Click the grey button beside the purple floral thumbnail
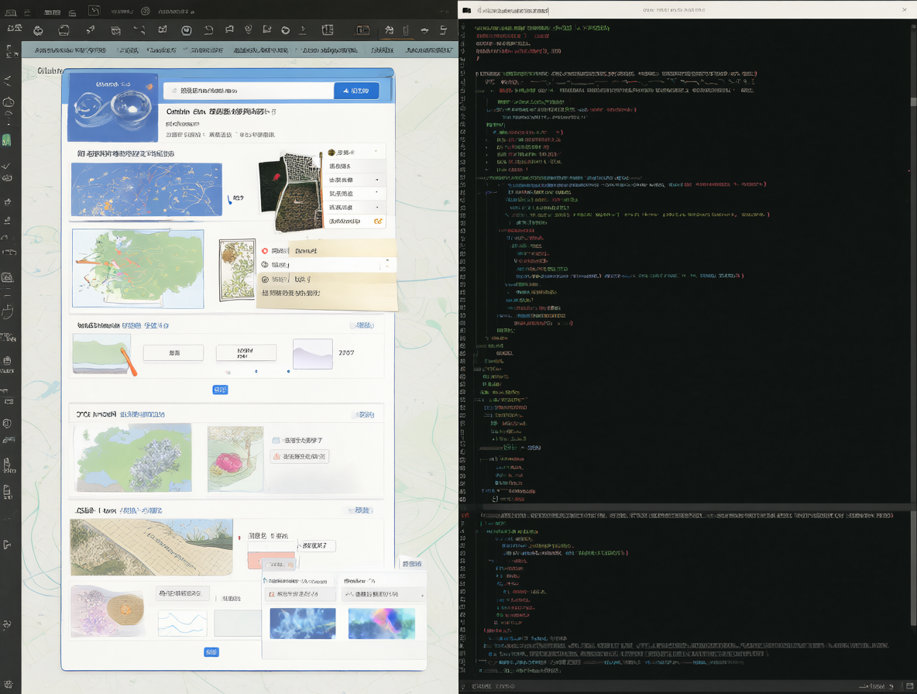Image resolution: width=917 pixels, height=694 pixels. [x=183, y=593]
